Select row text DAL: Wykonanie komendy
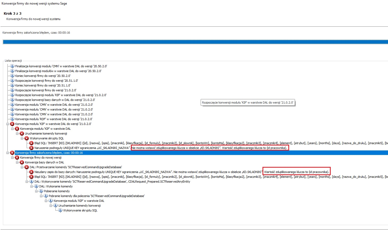This screenshot has width=388, height=240. (56, 186)
